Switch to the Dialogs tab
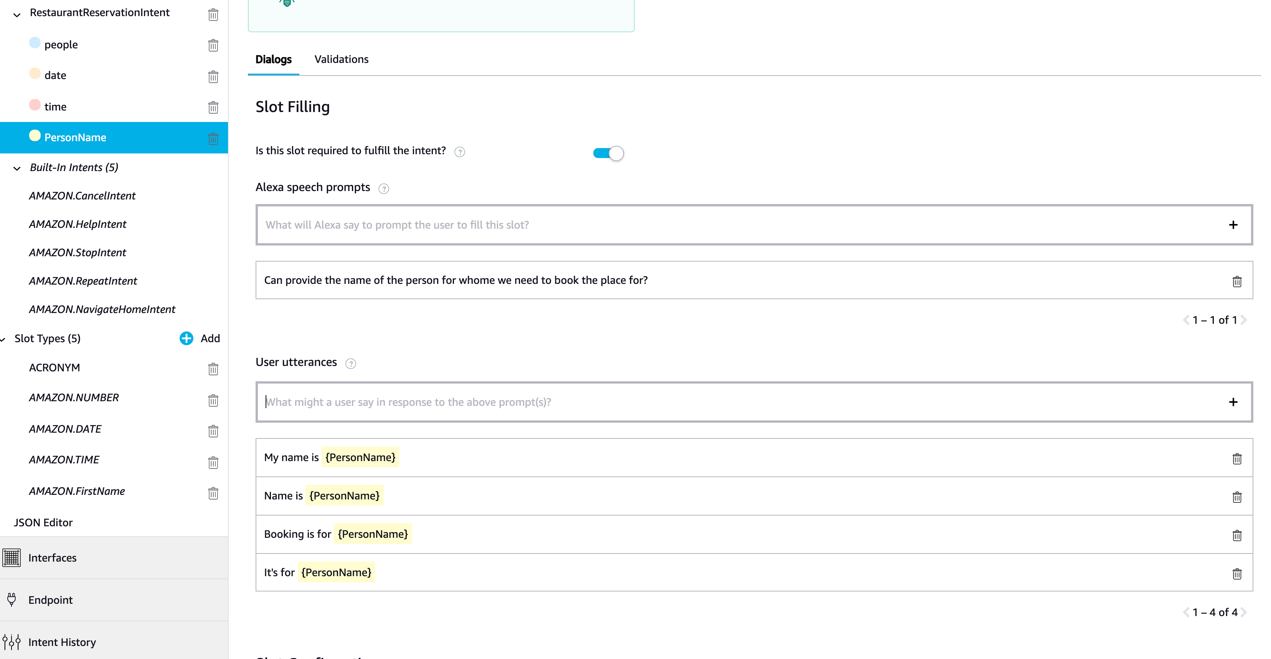1271x659 pixels. coord(273,59)
